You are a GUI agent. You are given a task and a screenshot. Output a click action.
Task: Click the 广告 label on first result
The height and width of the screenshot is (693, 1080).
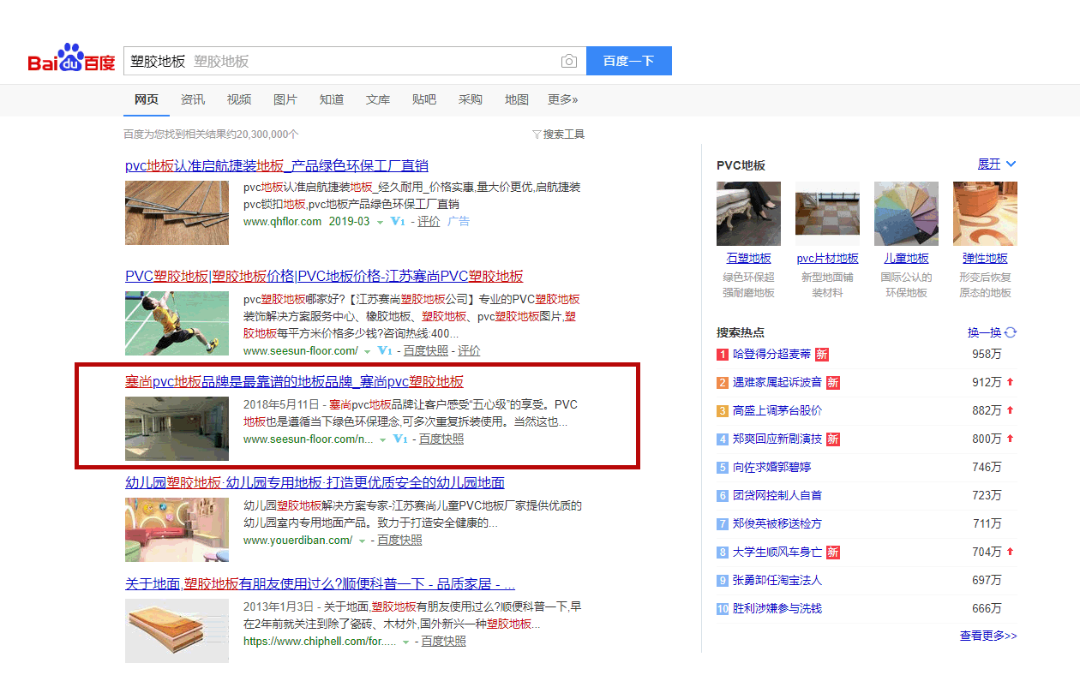pyautogui.click(x=459, y=221)
